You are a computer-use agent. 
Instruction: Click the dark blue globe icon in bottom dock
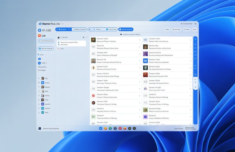(115, 128)
